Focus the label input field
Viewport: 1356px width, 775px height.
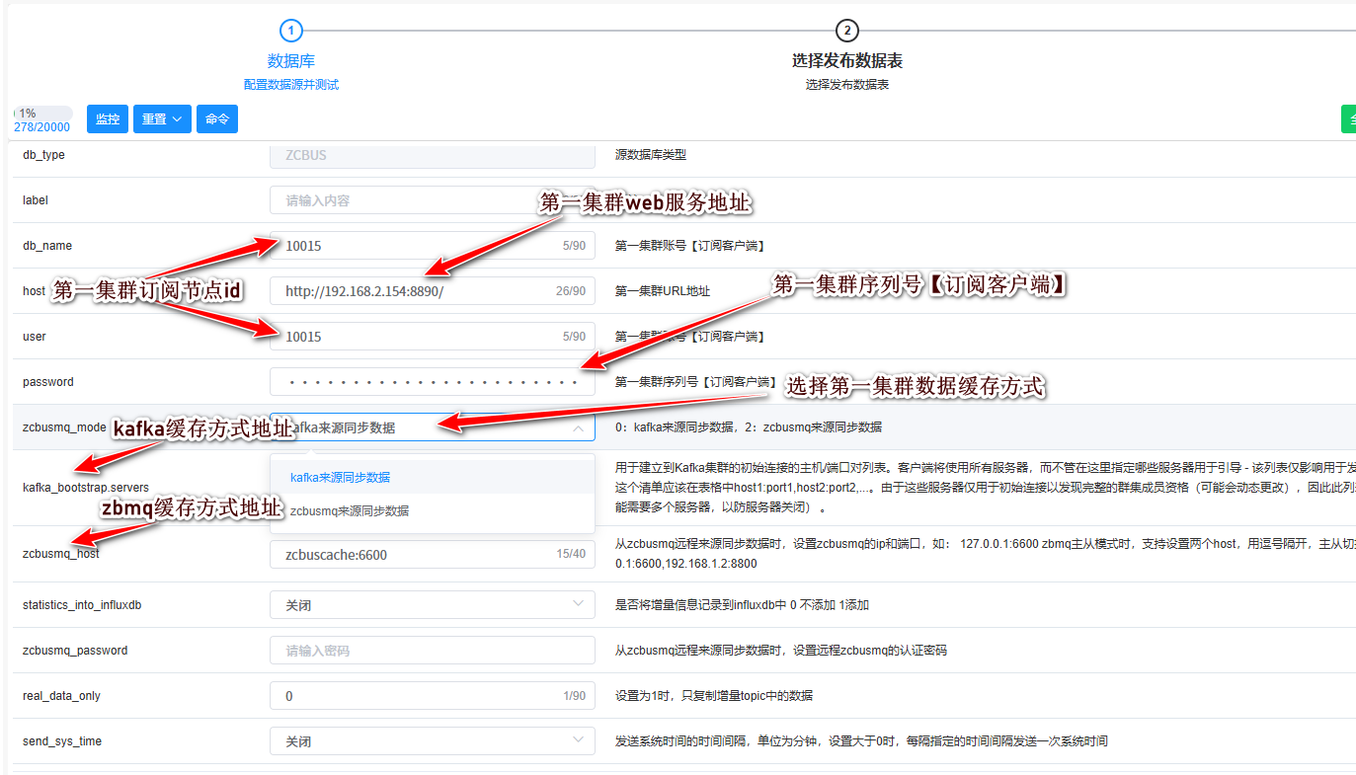tap(432, 200)
